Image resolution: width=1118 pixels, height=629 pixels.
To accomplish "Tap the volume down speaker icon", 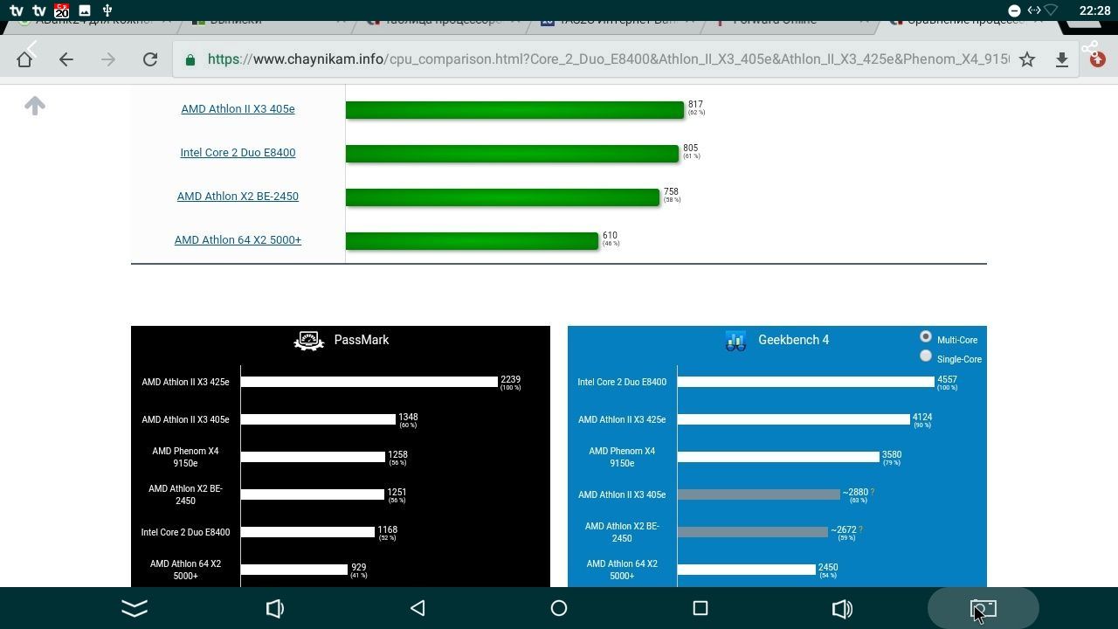I will click(274, 608).
